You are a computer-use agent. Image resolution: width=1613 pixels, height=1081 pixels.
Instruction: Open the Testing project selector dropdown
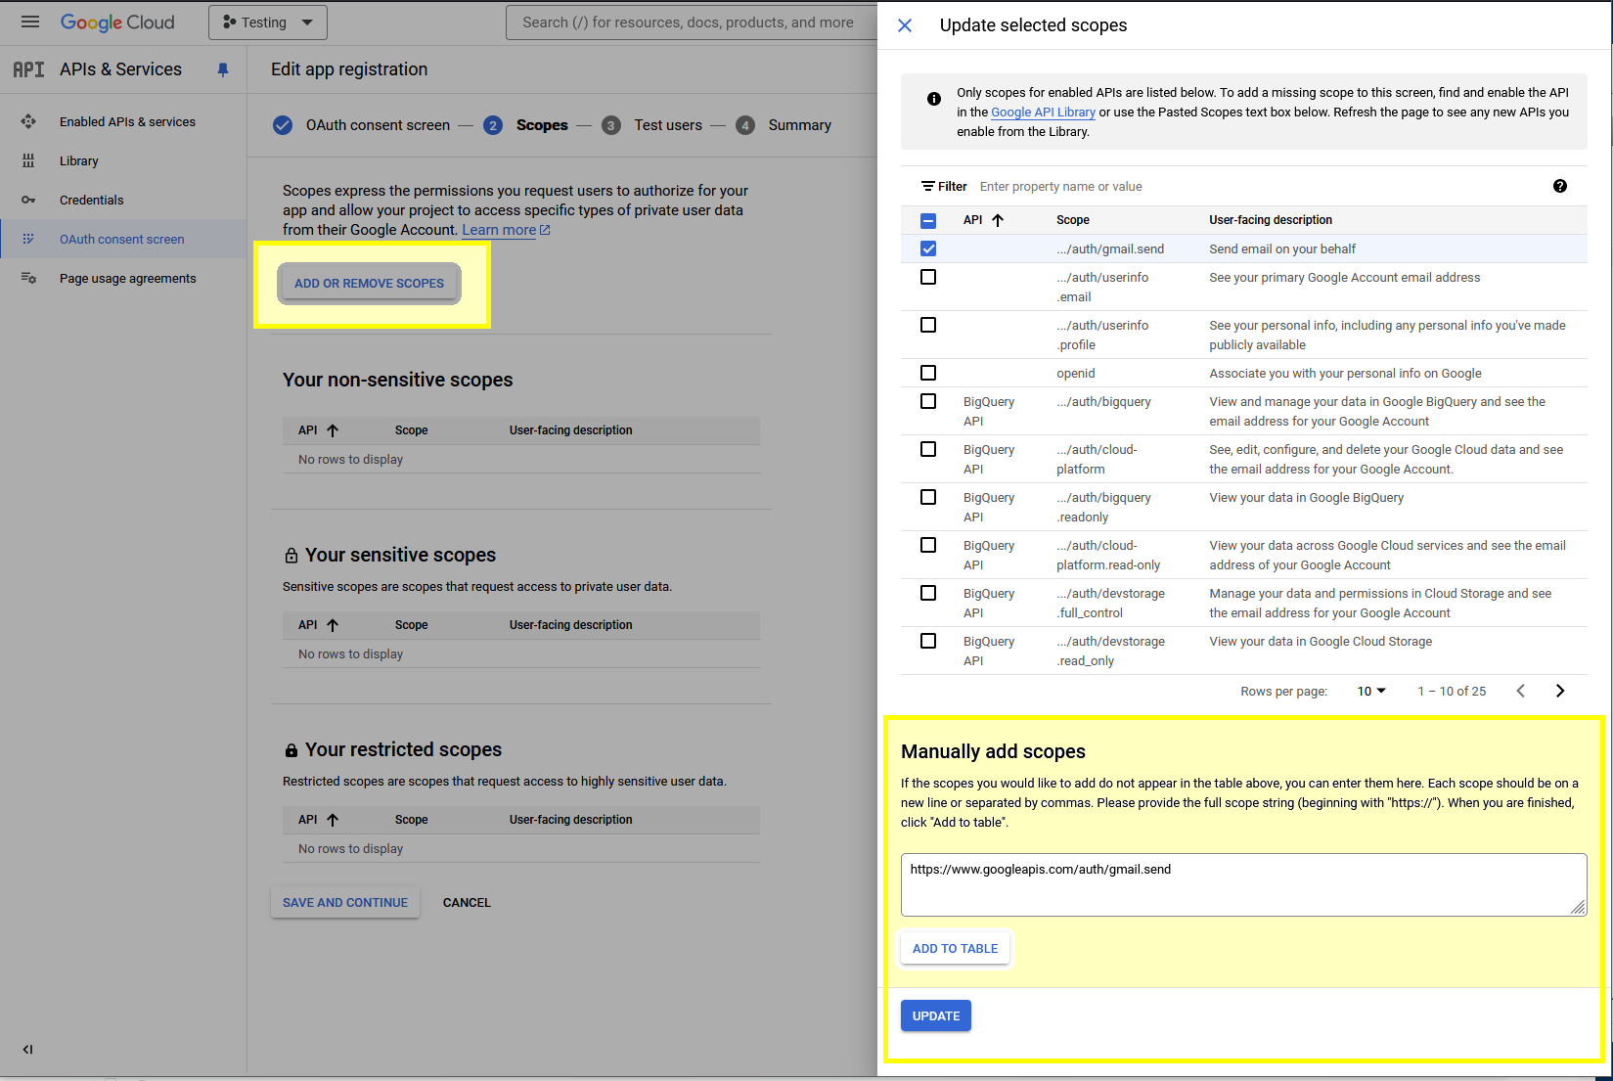point(268,23)
